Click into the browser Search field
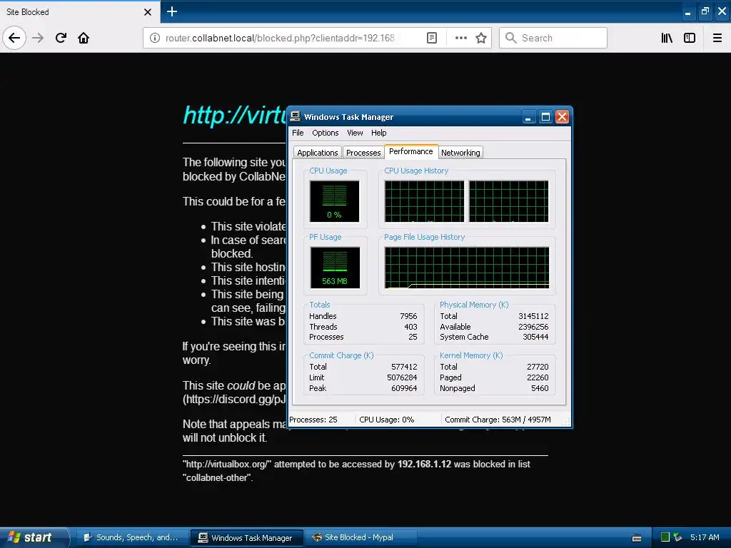 pos(553,38)
